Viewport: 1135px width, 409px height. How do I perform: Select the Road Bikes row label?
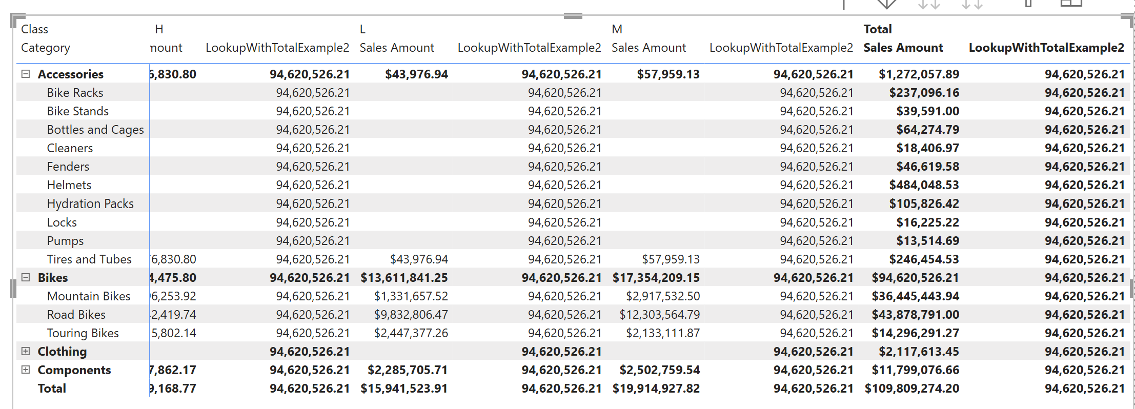pos(76,315)
